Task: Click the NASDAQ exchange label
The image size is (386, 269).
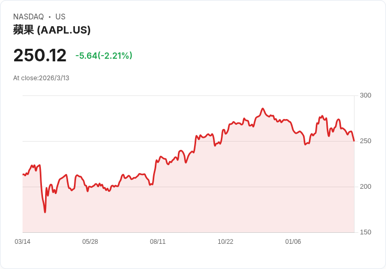Action: click(x=28, y=17)
